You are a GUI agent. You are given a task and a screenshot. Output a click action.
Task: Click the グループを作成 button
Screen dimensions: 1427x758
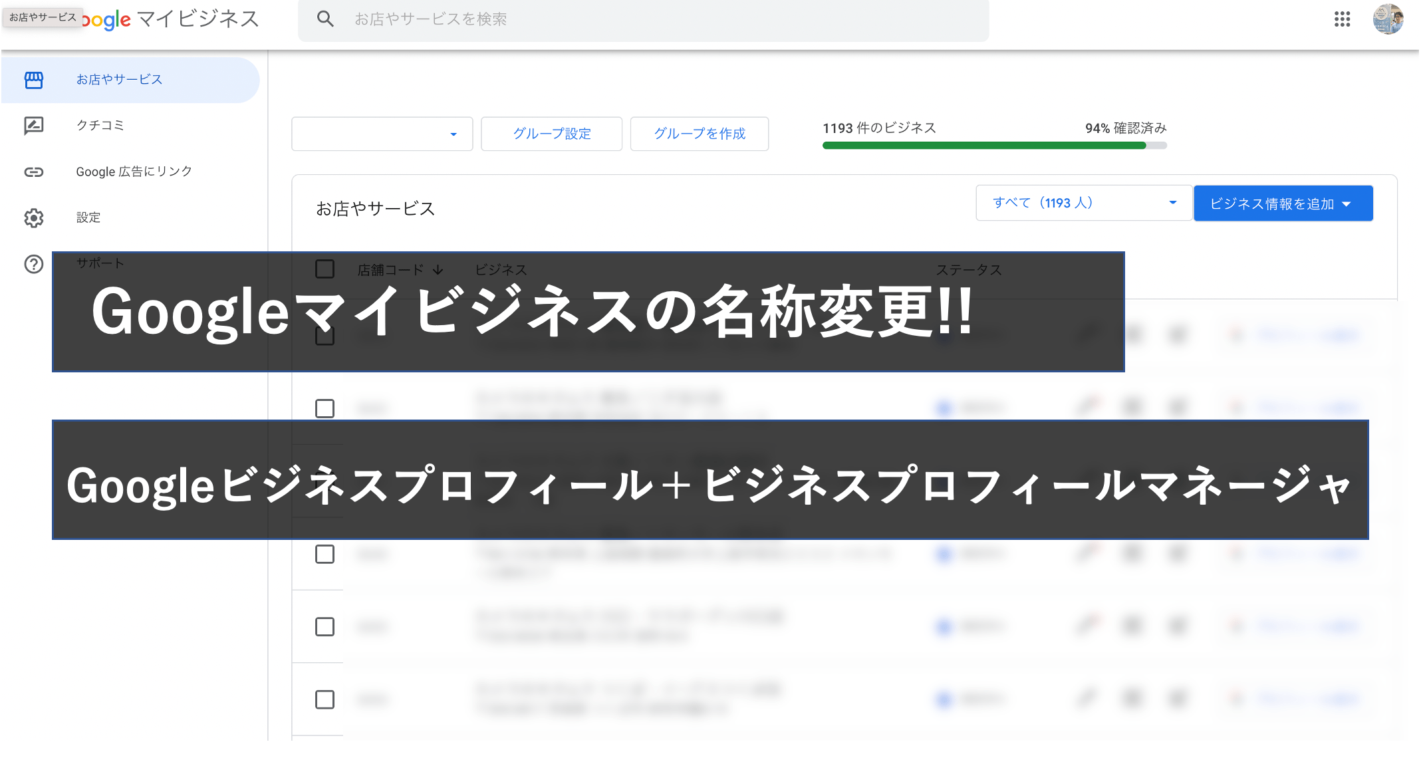[x=699, y=134]
